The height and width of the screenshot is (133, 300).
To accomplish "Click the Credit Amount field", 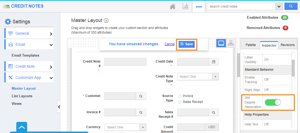I will point(191,127).
